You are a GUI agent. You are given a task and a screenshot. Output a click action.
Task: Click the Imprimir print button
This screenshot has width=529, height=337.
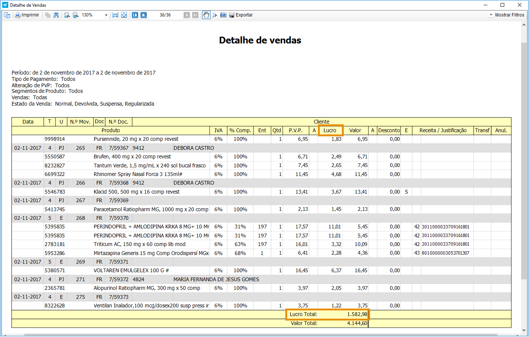pyautogui.click(x=27, y=15)
